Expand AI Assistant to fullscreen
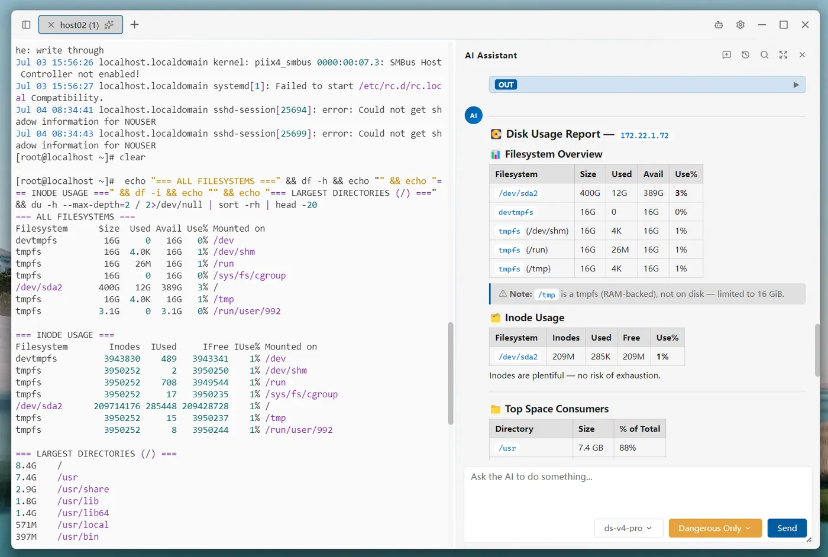 click(x=783, y=55)
